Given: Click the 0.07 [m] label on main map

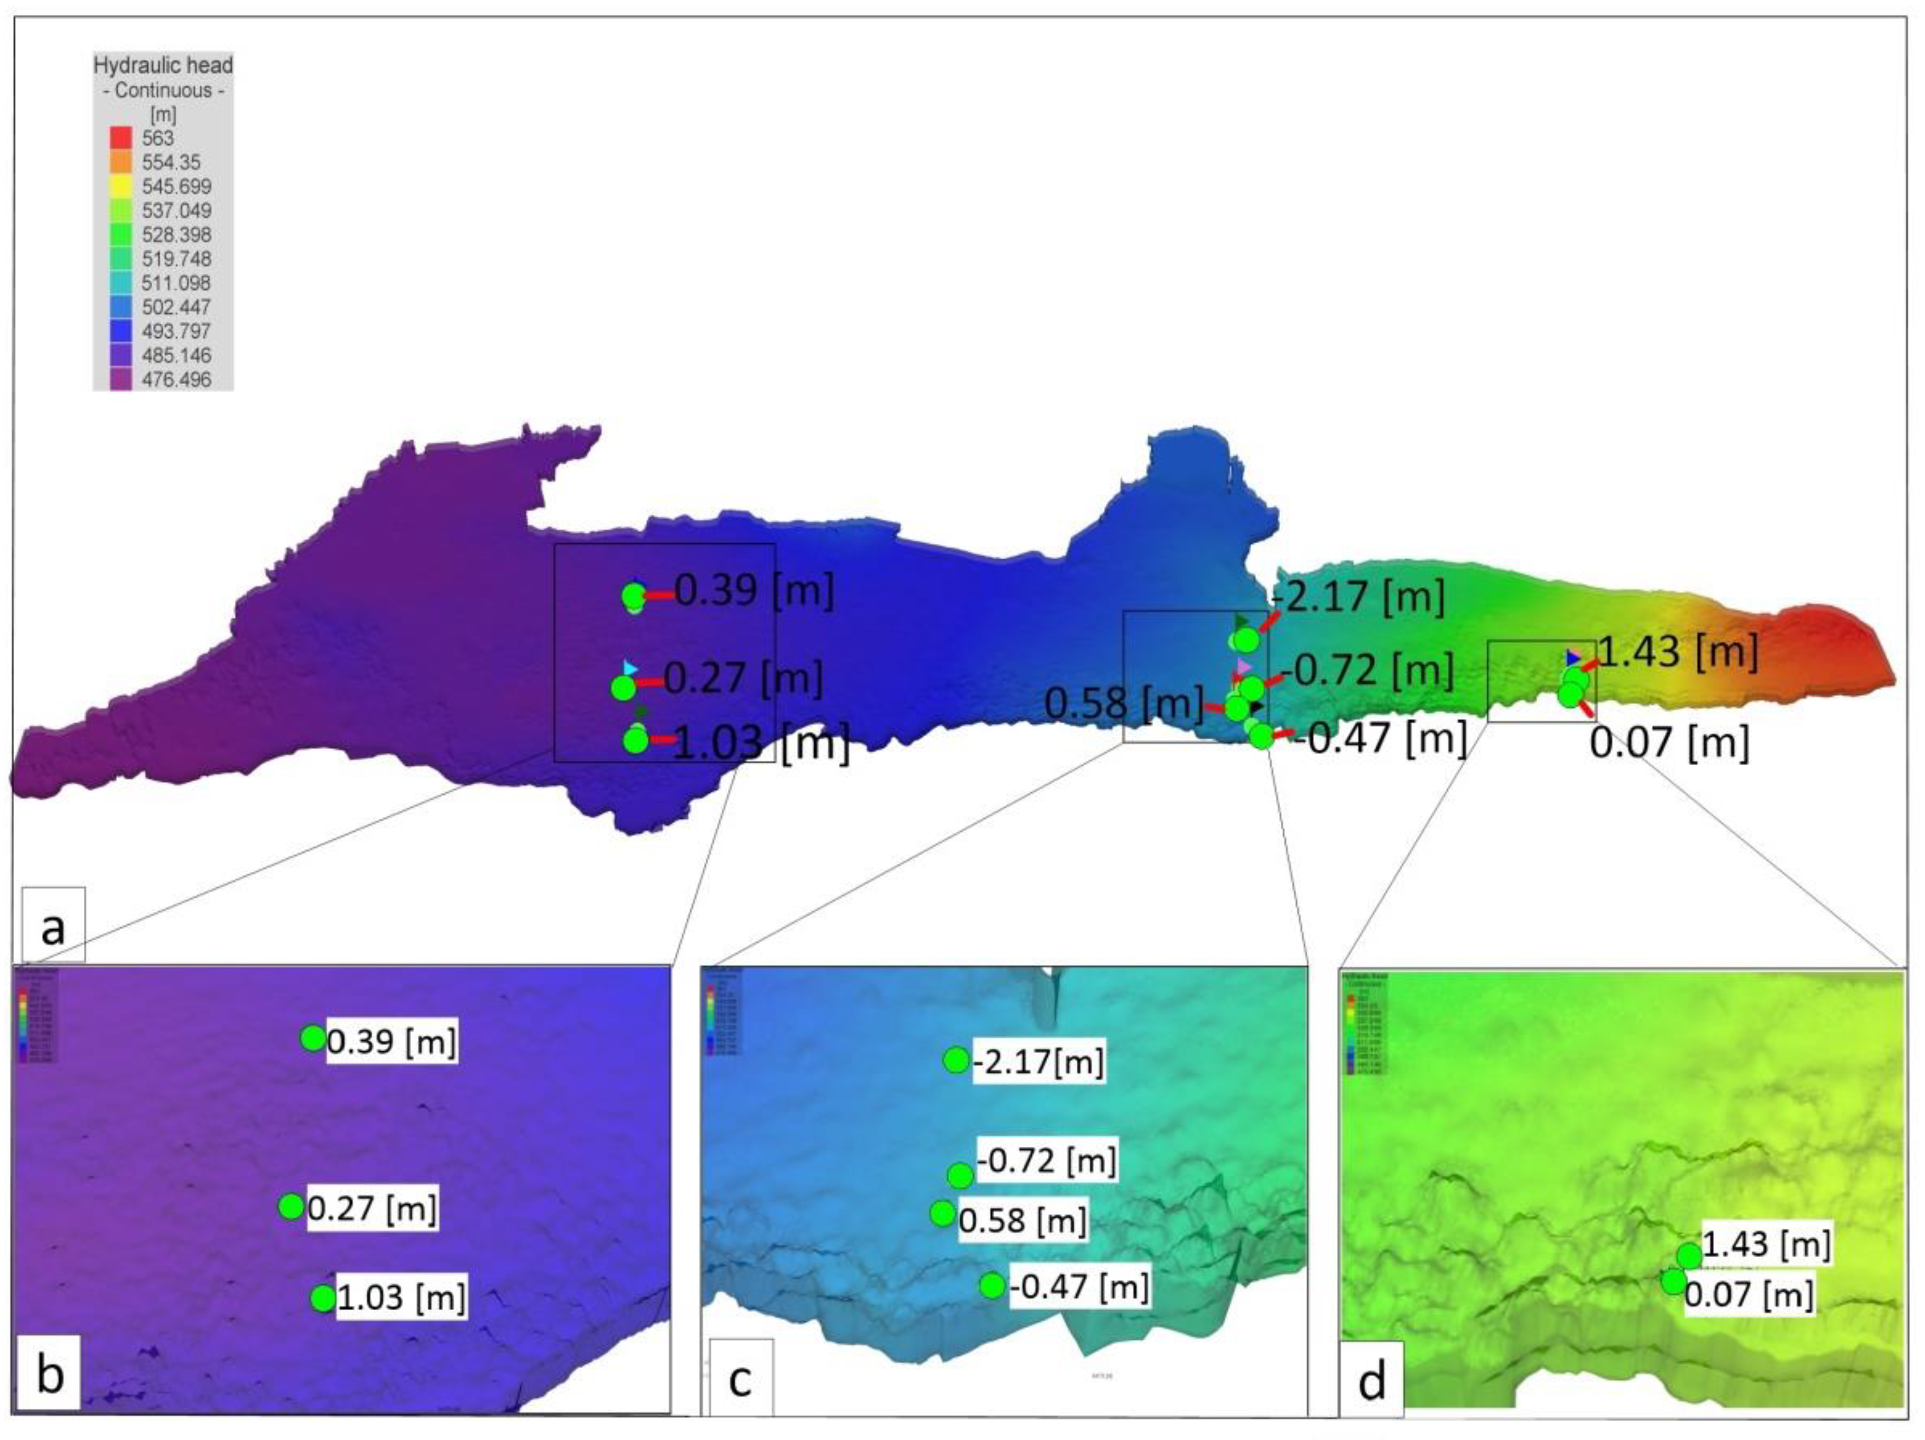Looking at the screenshot, I should point(1669,743).
